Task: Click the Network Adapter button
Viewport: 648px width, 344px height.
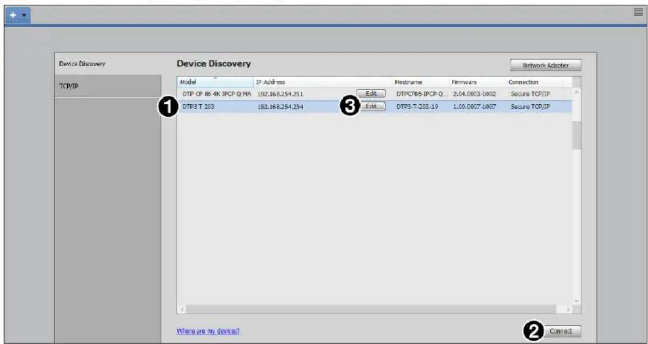Action: point(545,66)
